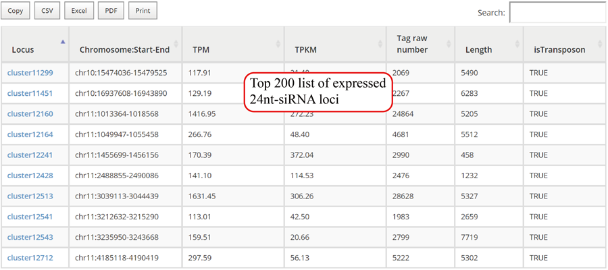Screen dimensions: 608x270
Task: Go to cluster12712 locus page
Action: click(x=30, y=258)
